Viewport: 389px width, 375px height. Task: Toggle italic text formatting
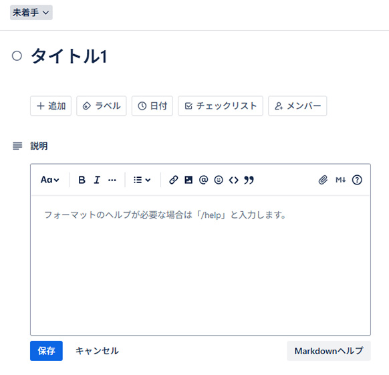point(97,180)
